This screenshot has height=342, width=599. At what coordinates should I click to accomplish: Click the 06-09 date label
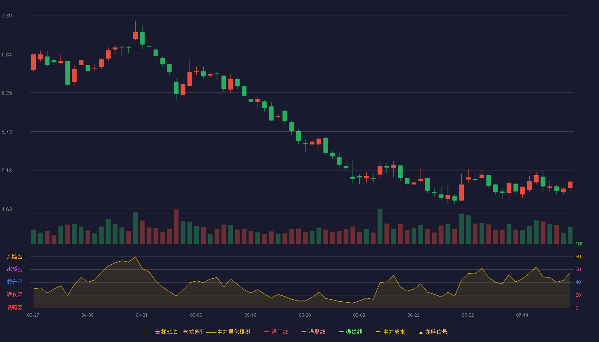(359, 315)
